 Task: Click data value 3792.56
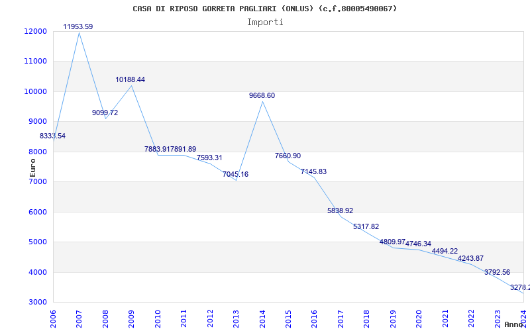498,273
